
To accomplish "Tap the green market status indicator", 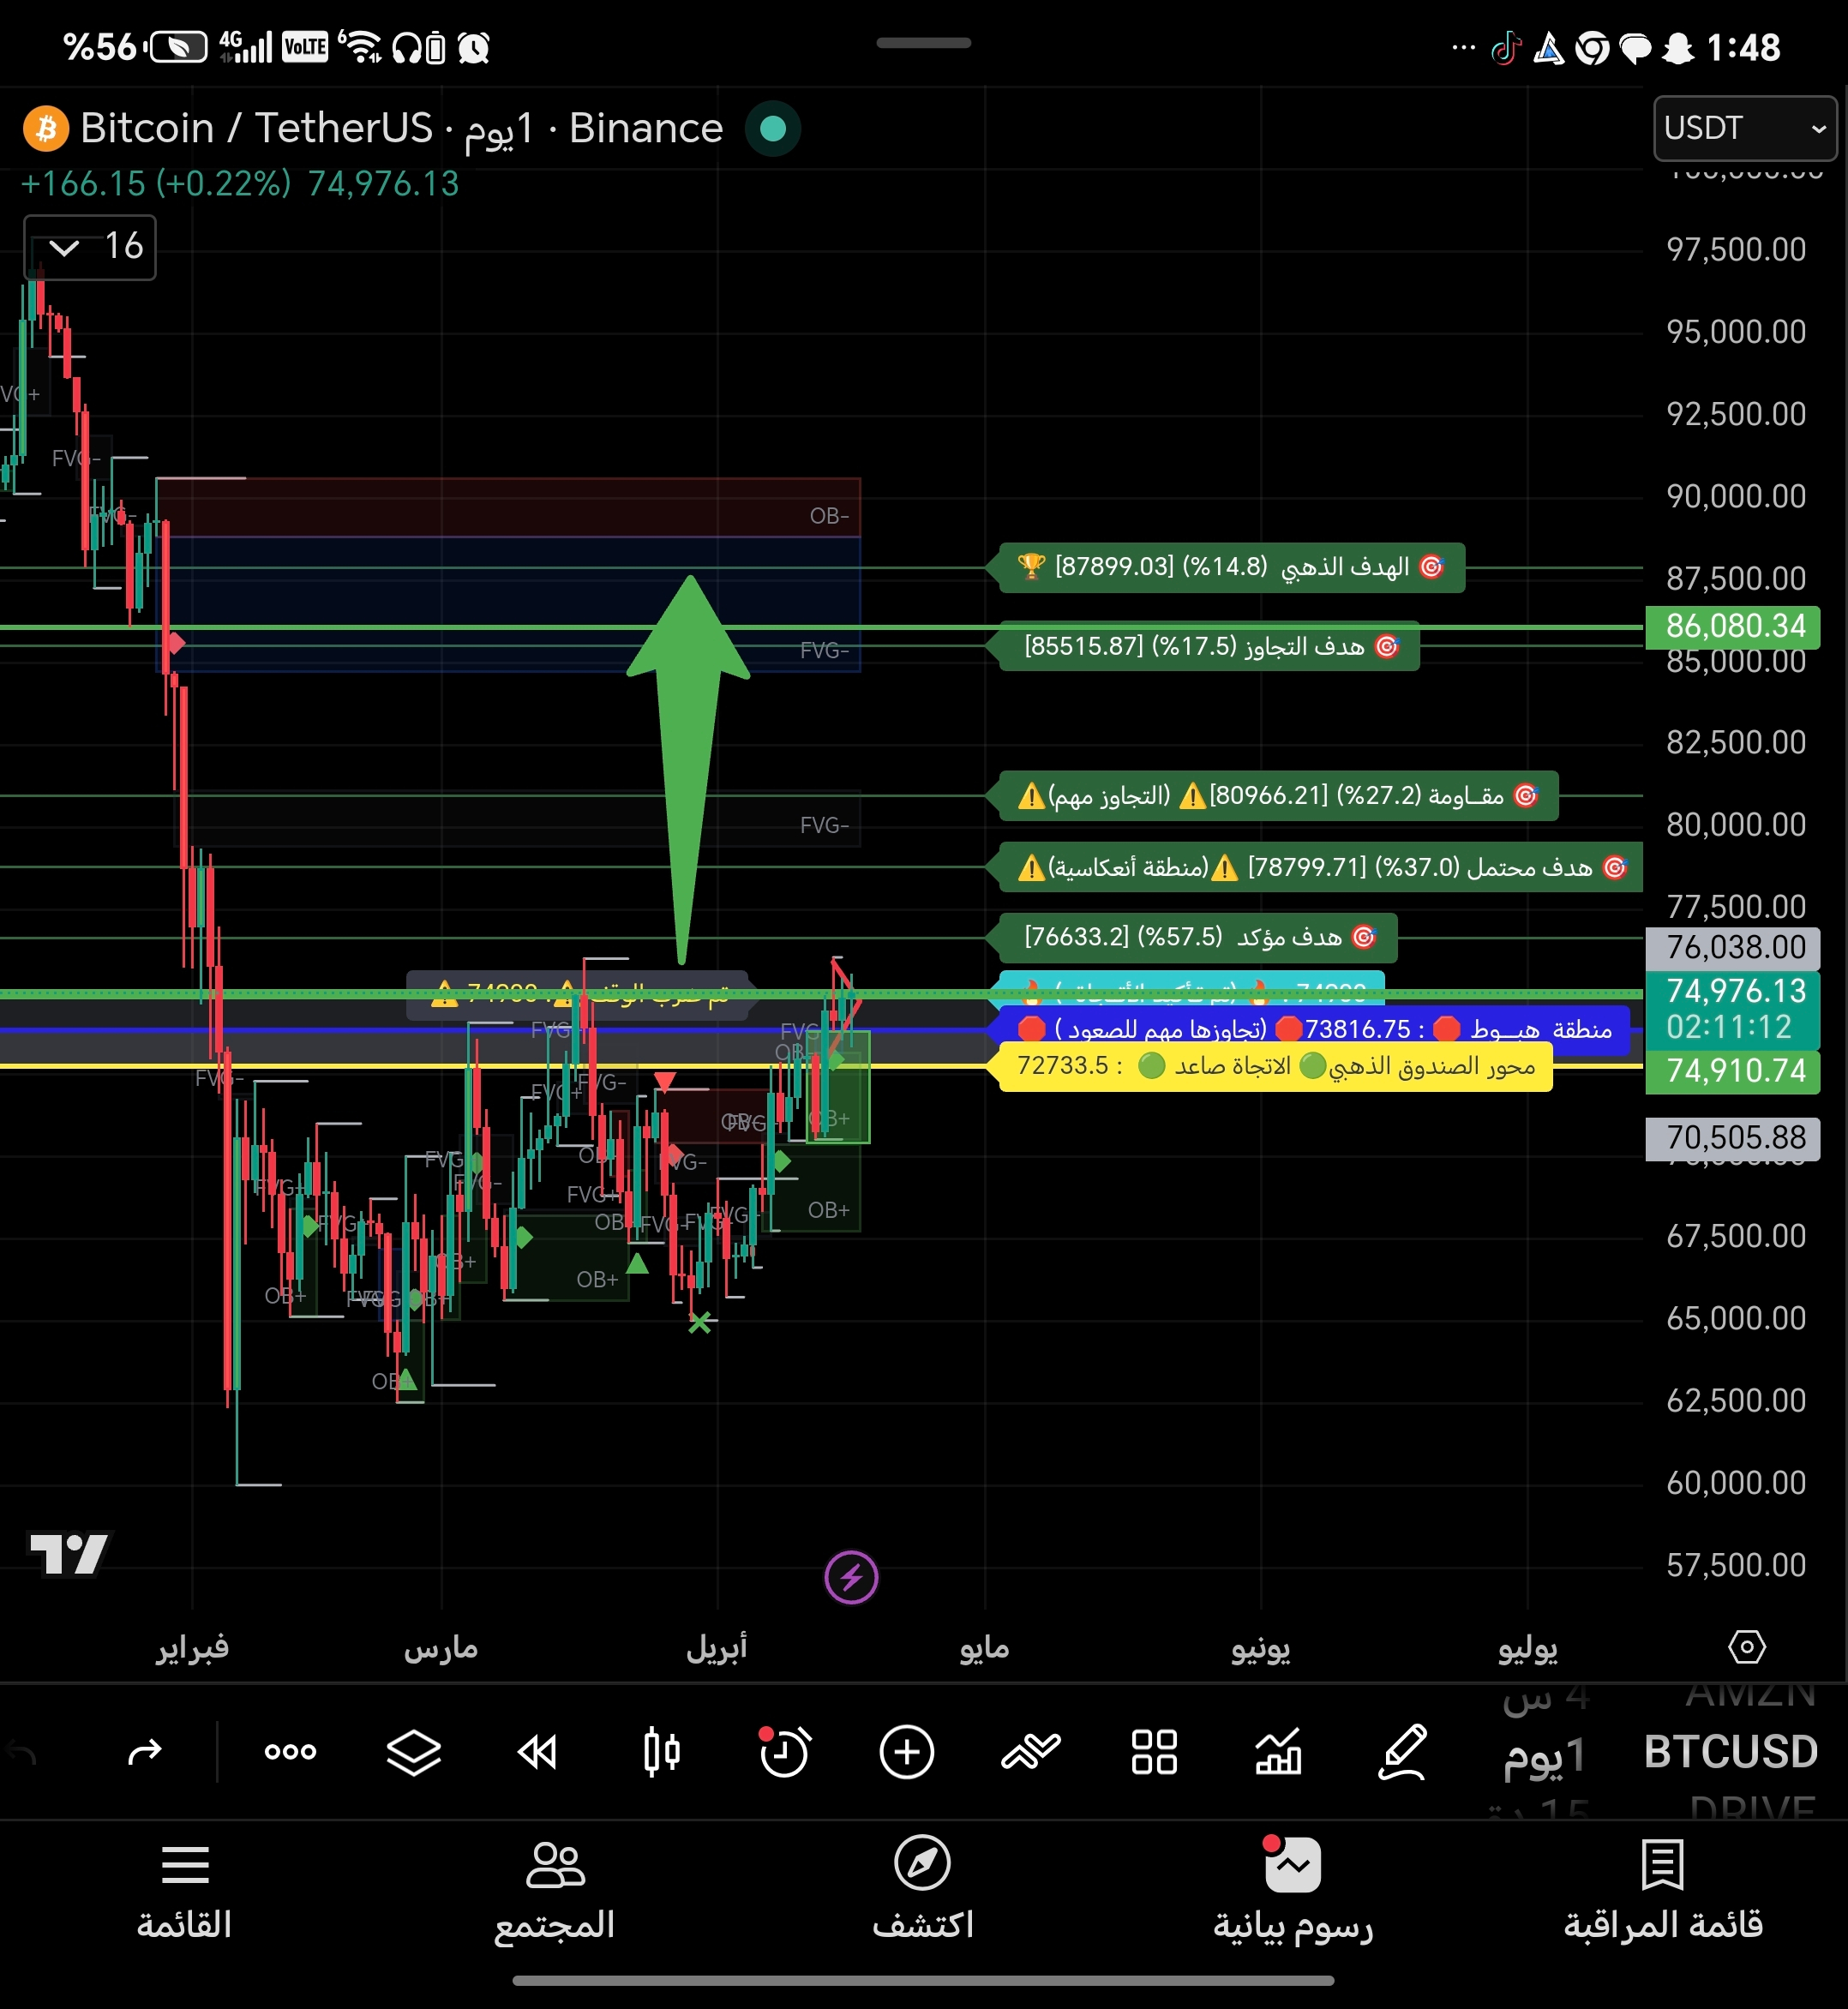I will click(x=772, y=129).
